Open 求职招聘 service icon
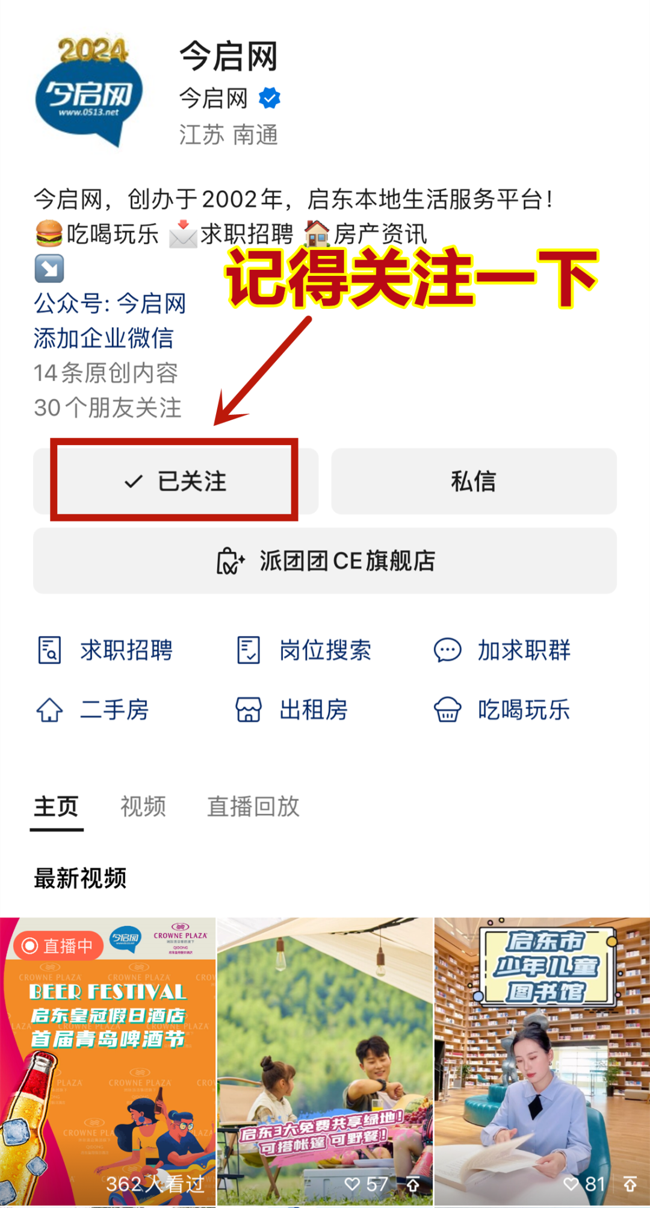Image resolution: width=650 pixels, height=1208 pixels. 49,650
